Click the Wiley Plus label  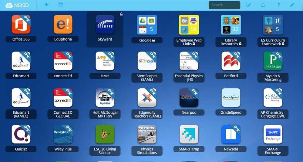point(63,149)
